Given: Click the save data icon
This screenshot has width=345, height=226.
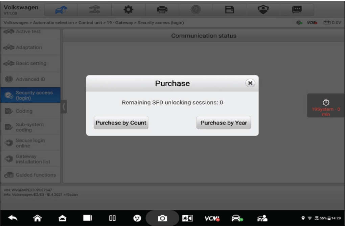Looking at the screenshot, I should pos(229,10).
